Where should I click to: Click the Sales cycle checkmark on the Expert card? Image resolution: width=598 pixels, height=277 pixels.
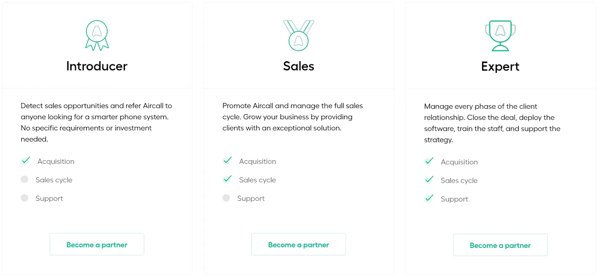[x=429, y=180]
